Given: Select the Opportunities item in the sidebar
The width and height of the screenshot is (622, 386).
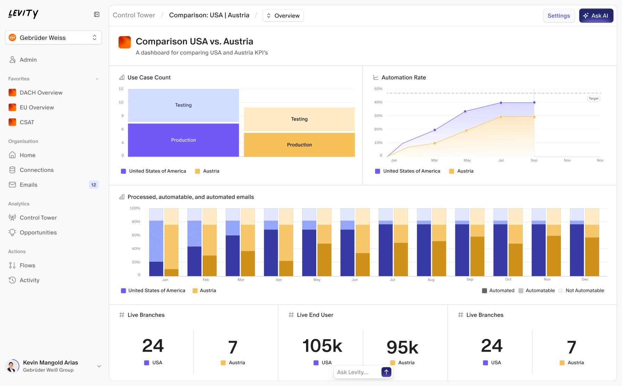Looking at the screenshot, I should 38,232.
